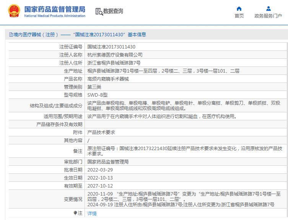The width and height of the screenshot is (288, 220).
Task: Select expiry date 2027-10-12
Action: click(x=100, y=186)
